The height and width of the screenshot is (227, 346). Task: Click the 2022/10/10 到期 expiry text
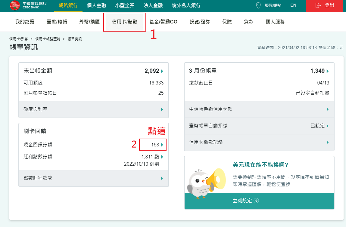(x=142, y=164)
